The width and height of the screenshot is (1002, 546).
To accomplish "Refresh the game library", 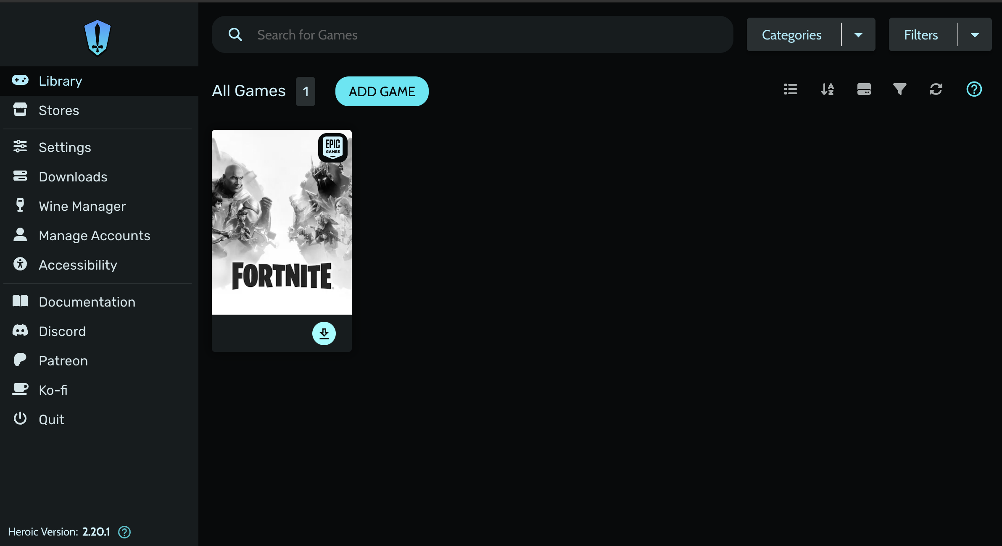I will 936,89.
